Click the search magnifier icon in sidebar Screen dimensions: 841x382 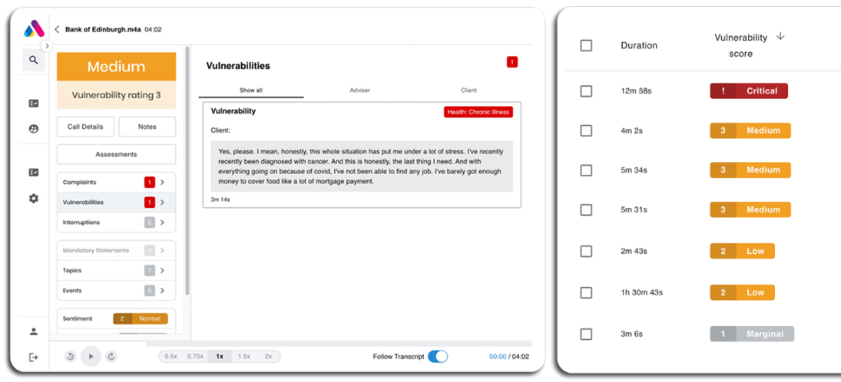(33, 60)
